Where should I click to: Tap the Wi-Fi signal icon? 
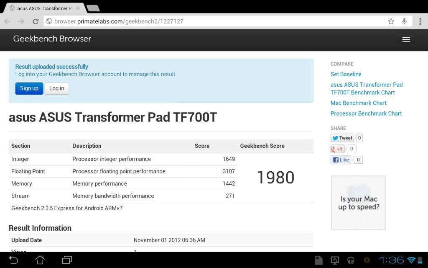(x=411, y=260)
